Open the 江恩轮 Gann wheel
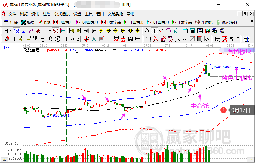The width and height of the screenshot is (255, 163). 204,22
